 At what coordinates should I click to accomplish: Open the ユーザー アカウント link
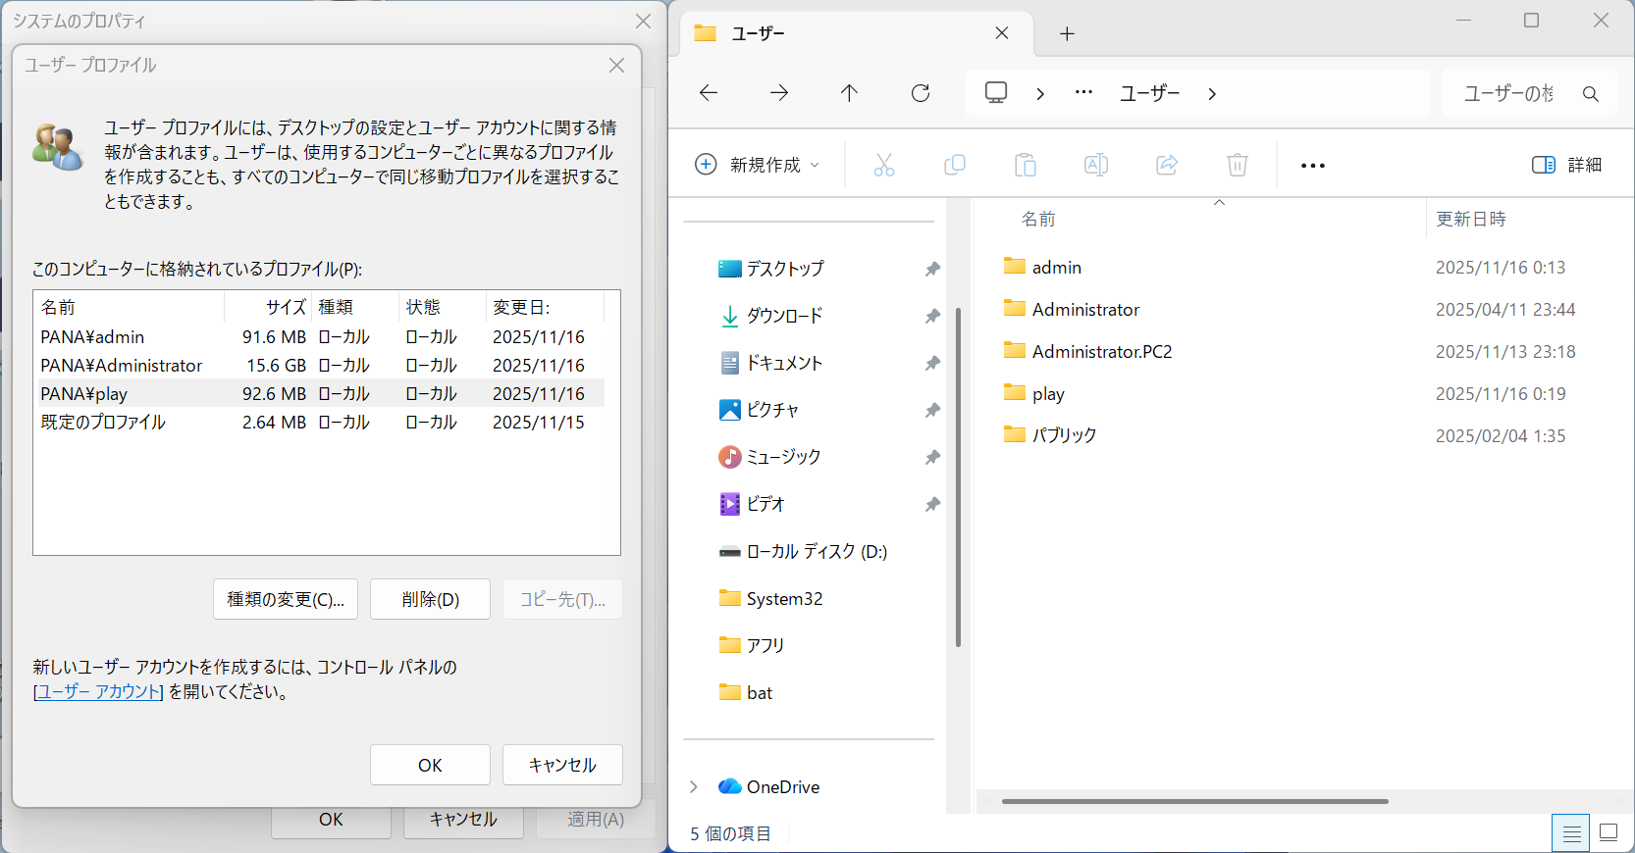pos(98,692)
